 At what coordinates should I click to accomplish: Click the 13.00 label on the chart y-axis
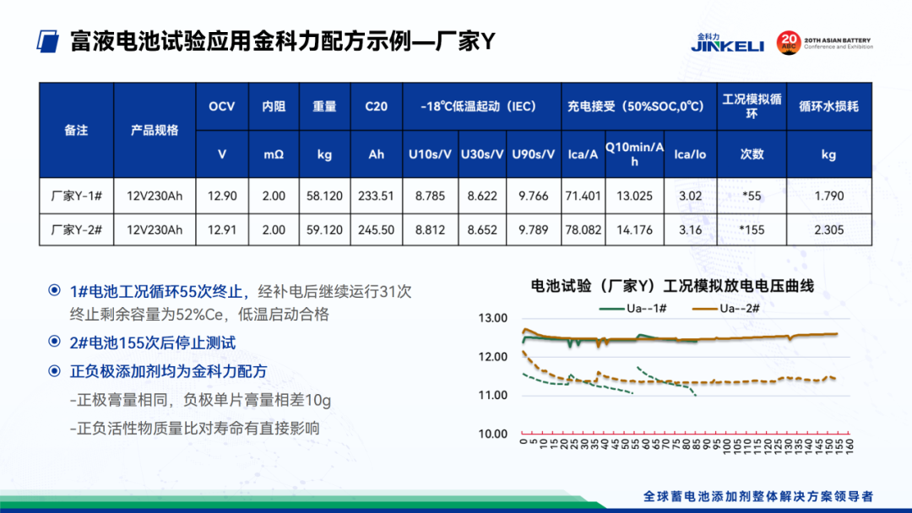tap(492, 318)
